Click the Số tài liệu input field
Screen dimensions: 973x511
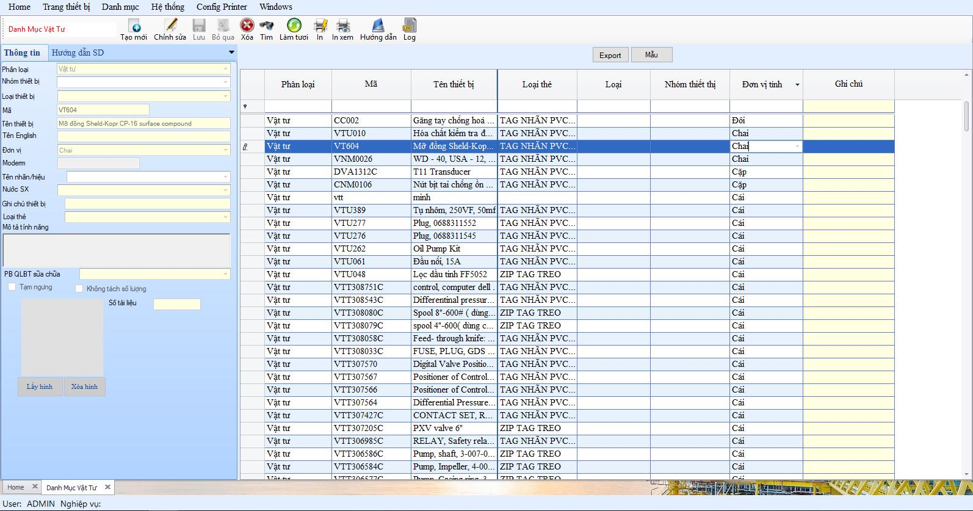(x=176, y=304)
